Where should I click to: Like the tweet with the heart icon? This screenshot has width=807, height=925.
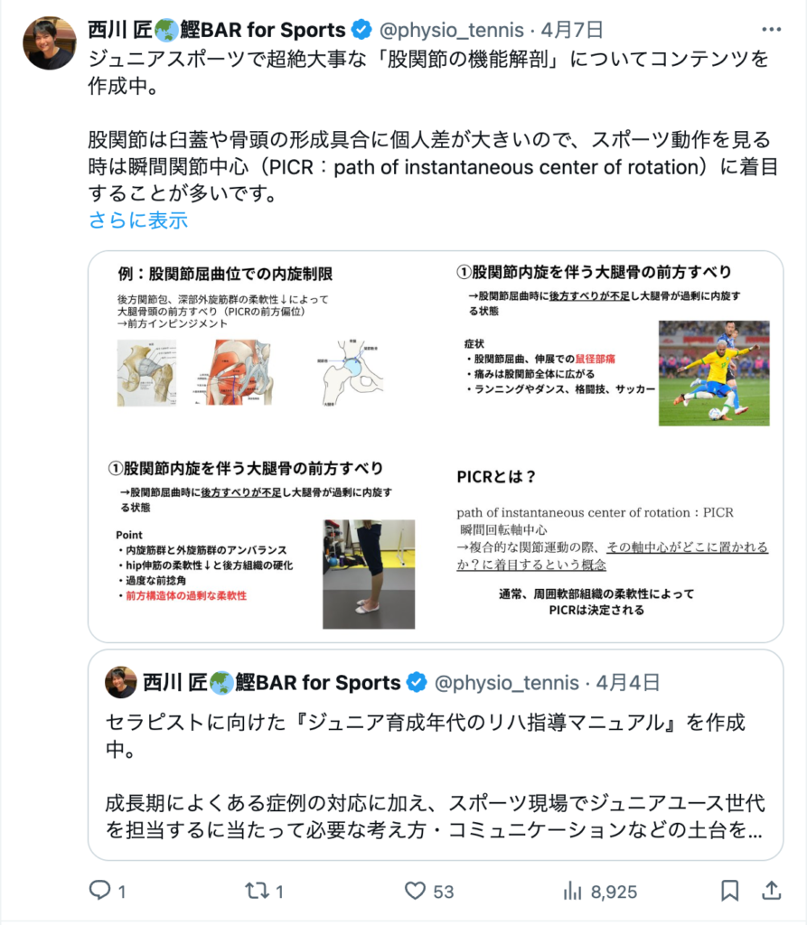pos(415,890)
